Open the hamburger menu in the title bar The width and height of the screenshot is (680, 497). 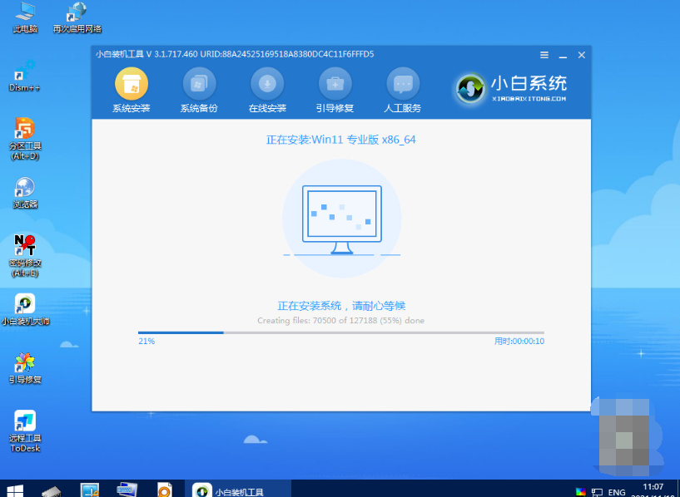pos(544,55)
